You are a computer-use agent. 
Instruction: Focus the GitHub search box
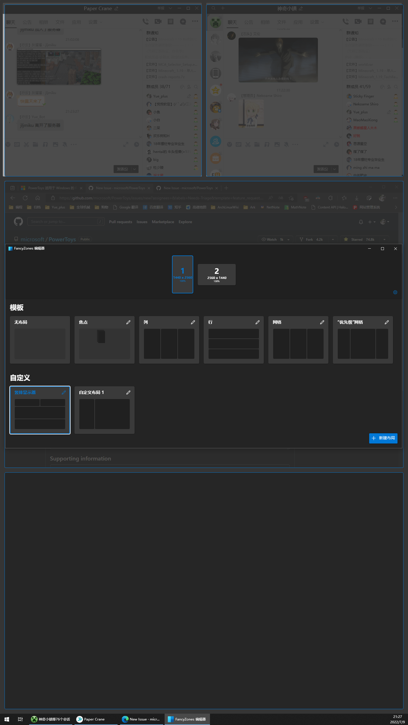(66, 221)
